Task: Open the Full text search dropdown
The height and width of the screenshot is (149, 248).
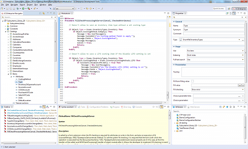Action: click(x=243, y=60)
